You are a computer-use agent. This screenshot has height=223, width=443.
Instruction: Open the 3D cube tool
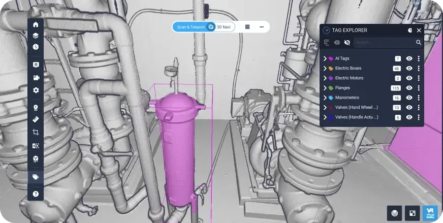click(36, 159)
